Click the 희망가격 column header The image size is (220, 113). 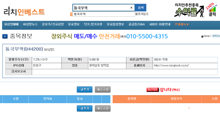coord(176,99)
